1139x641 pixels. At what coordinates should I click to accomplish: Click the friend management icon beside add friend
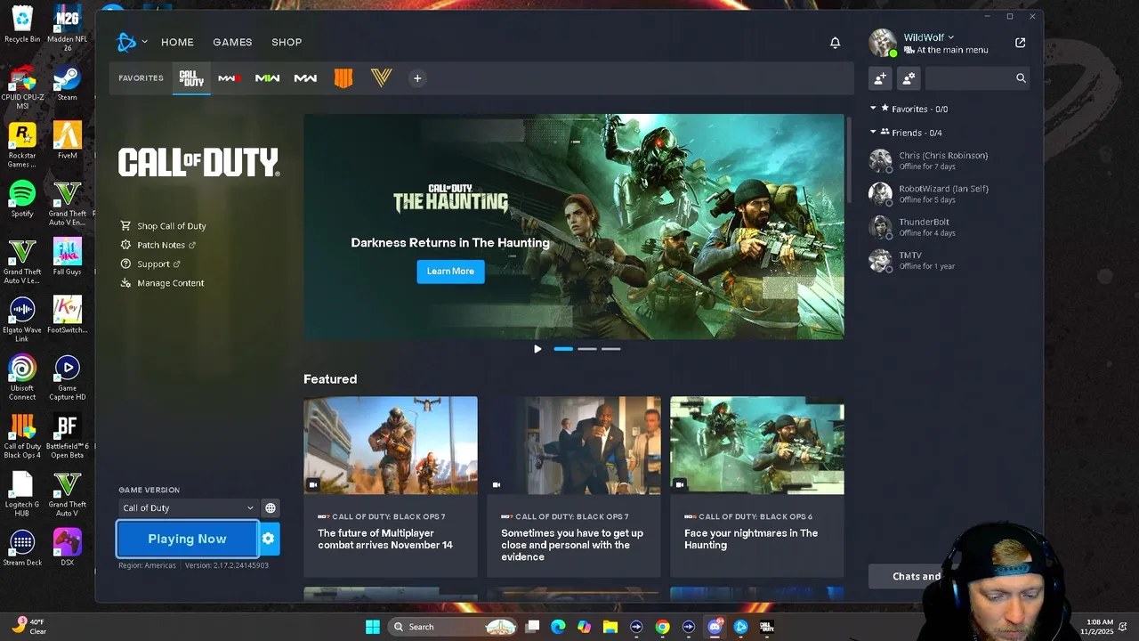point(909,78)
